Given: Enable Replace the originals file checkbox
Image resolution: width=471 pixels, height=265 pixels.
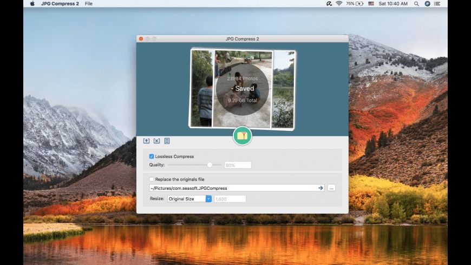Looking at the screenshot, I should (x=152, y=179).
